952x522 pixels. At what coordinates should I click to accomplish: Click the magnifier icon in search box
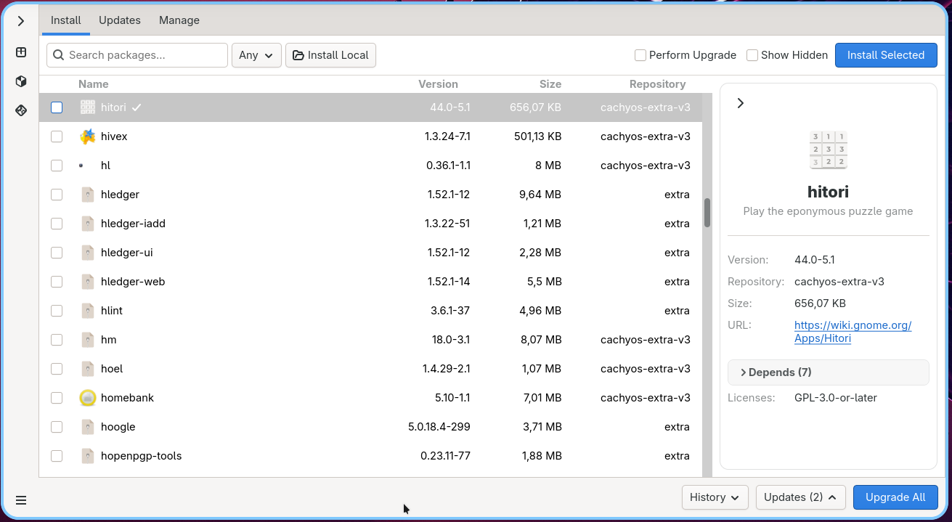[59, 55]
